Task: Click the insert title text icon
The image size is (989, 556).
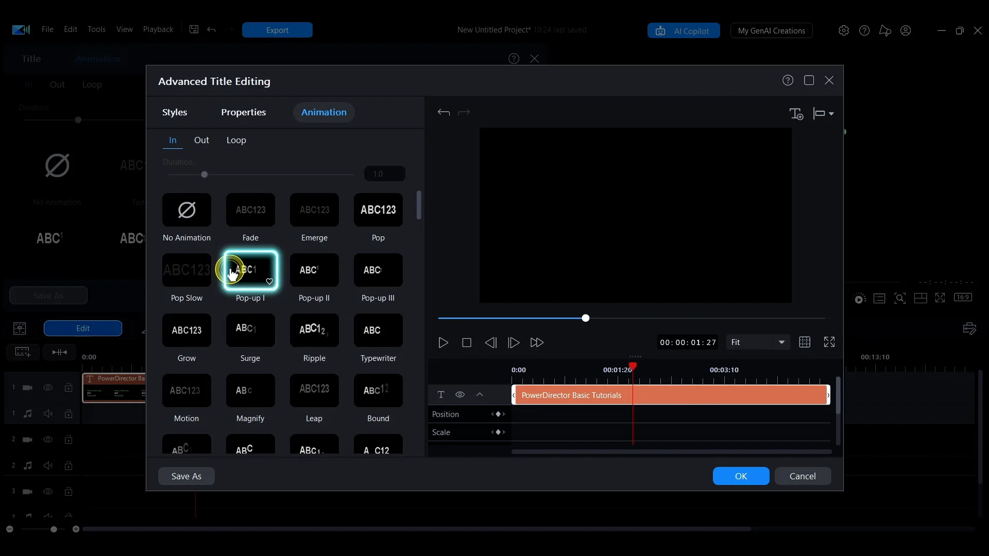Action: point(796,114)
